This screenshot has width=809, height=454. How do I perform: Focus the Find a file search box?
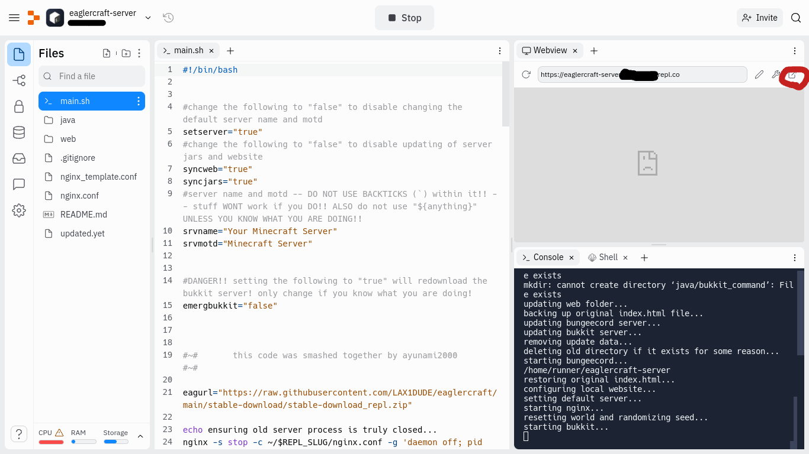click(92, 76)
